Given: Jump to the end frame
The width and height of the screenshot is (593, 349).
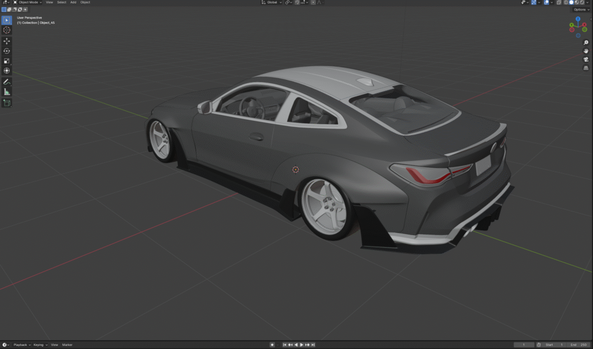Looking at the screenshot, I should point(313,345).
